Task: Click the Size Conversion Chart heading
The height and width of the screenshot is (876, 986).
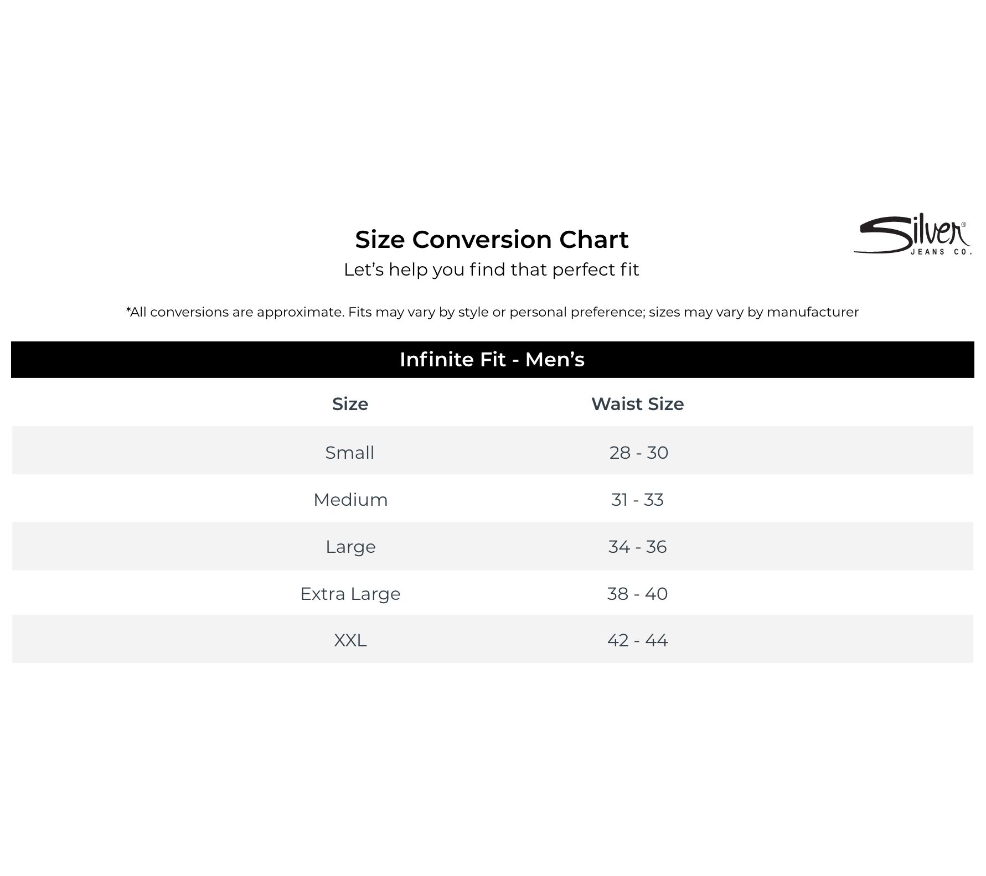Action: coord(492,240)
